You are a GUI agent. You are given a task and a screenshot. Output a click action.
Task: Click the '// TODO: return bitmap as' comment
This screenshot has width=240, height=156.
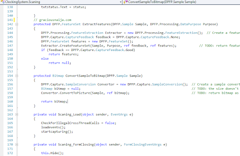(215, 93)
